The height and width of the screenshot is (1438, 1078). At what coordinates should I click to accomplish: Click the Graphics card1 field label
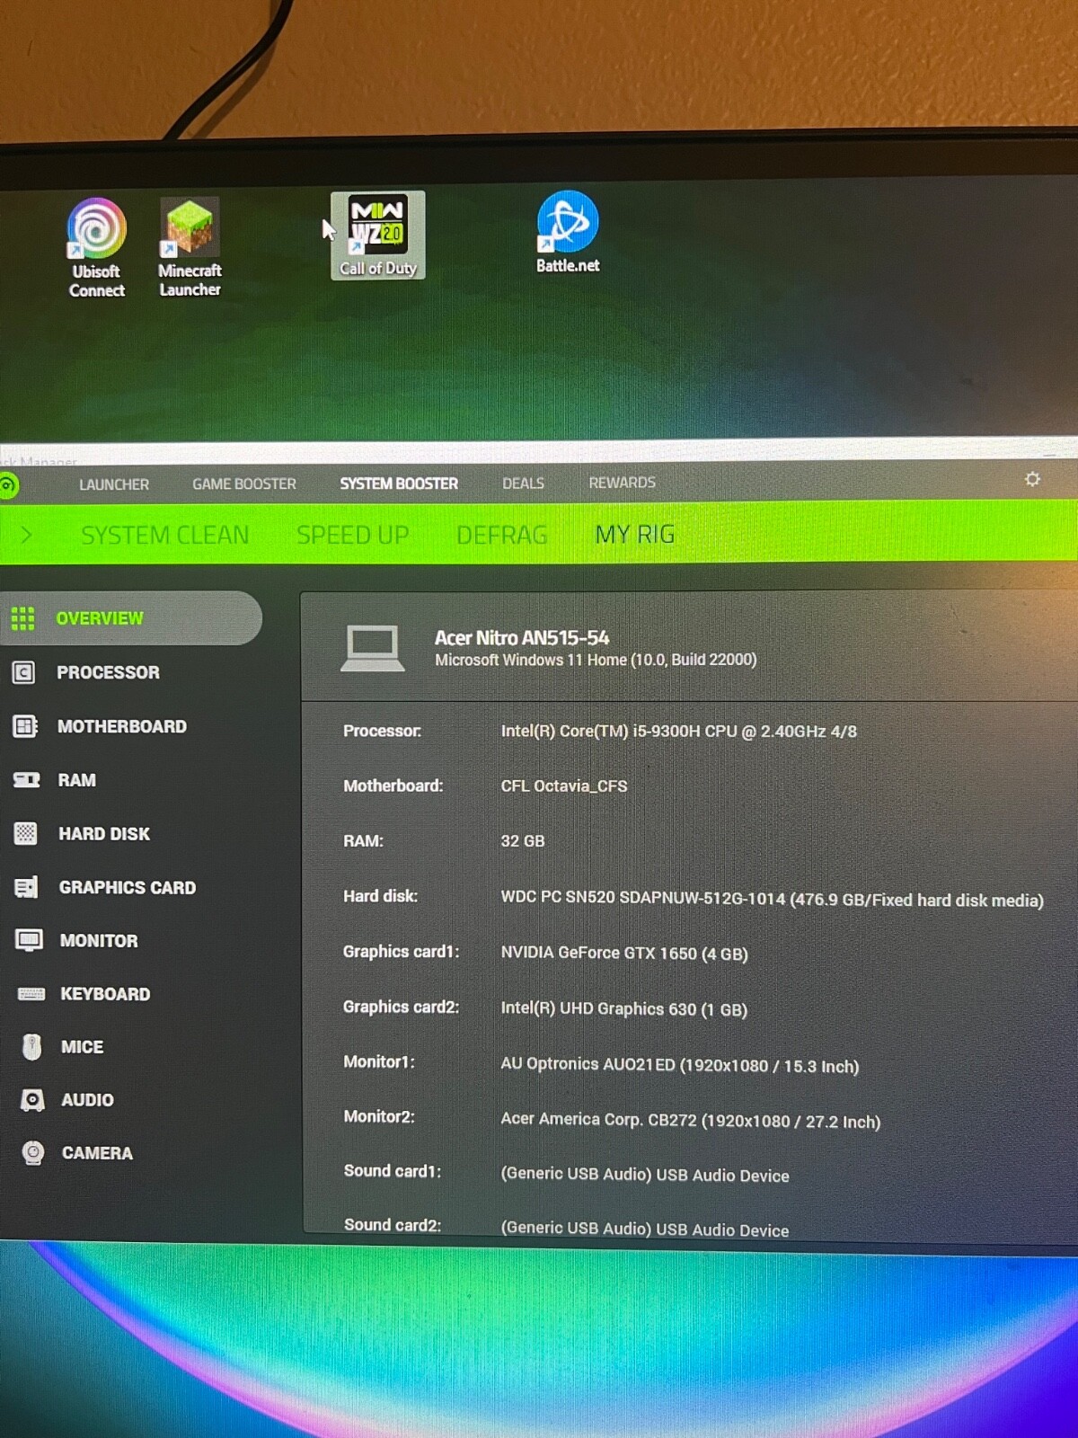pos(401,952)
